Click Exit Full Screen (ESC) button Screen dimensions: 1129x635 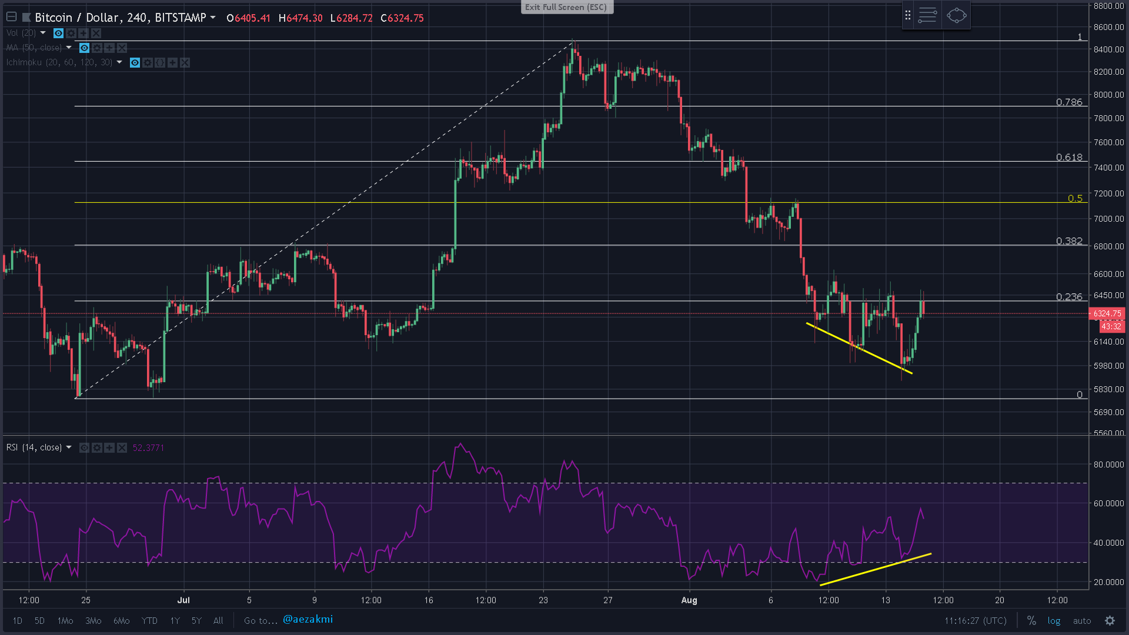(x=566, y=7)
